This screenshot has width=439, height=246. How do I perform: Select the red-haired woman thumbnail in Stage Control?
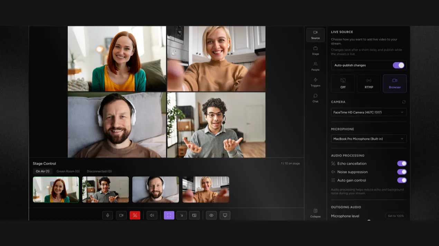56,189
